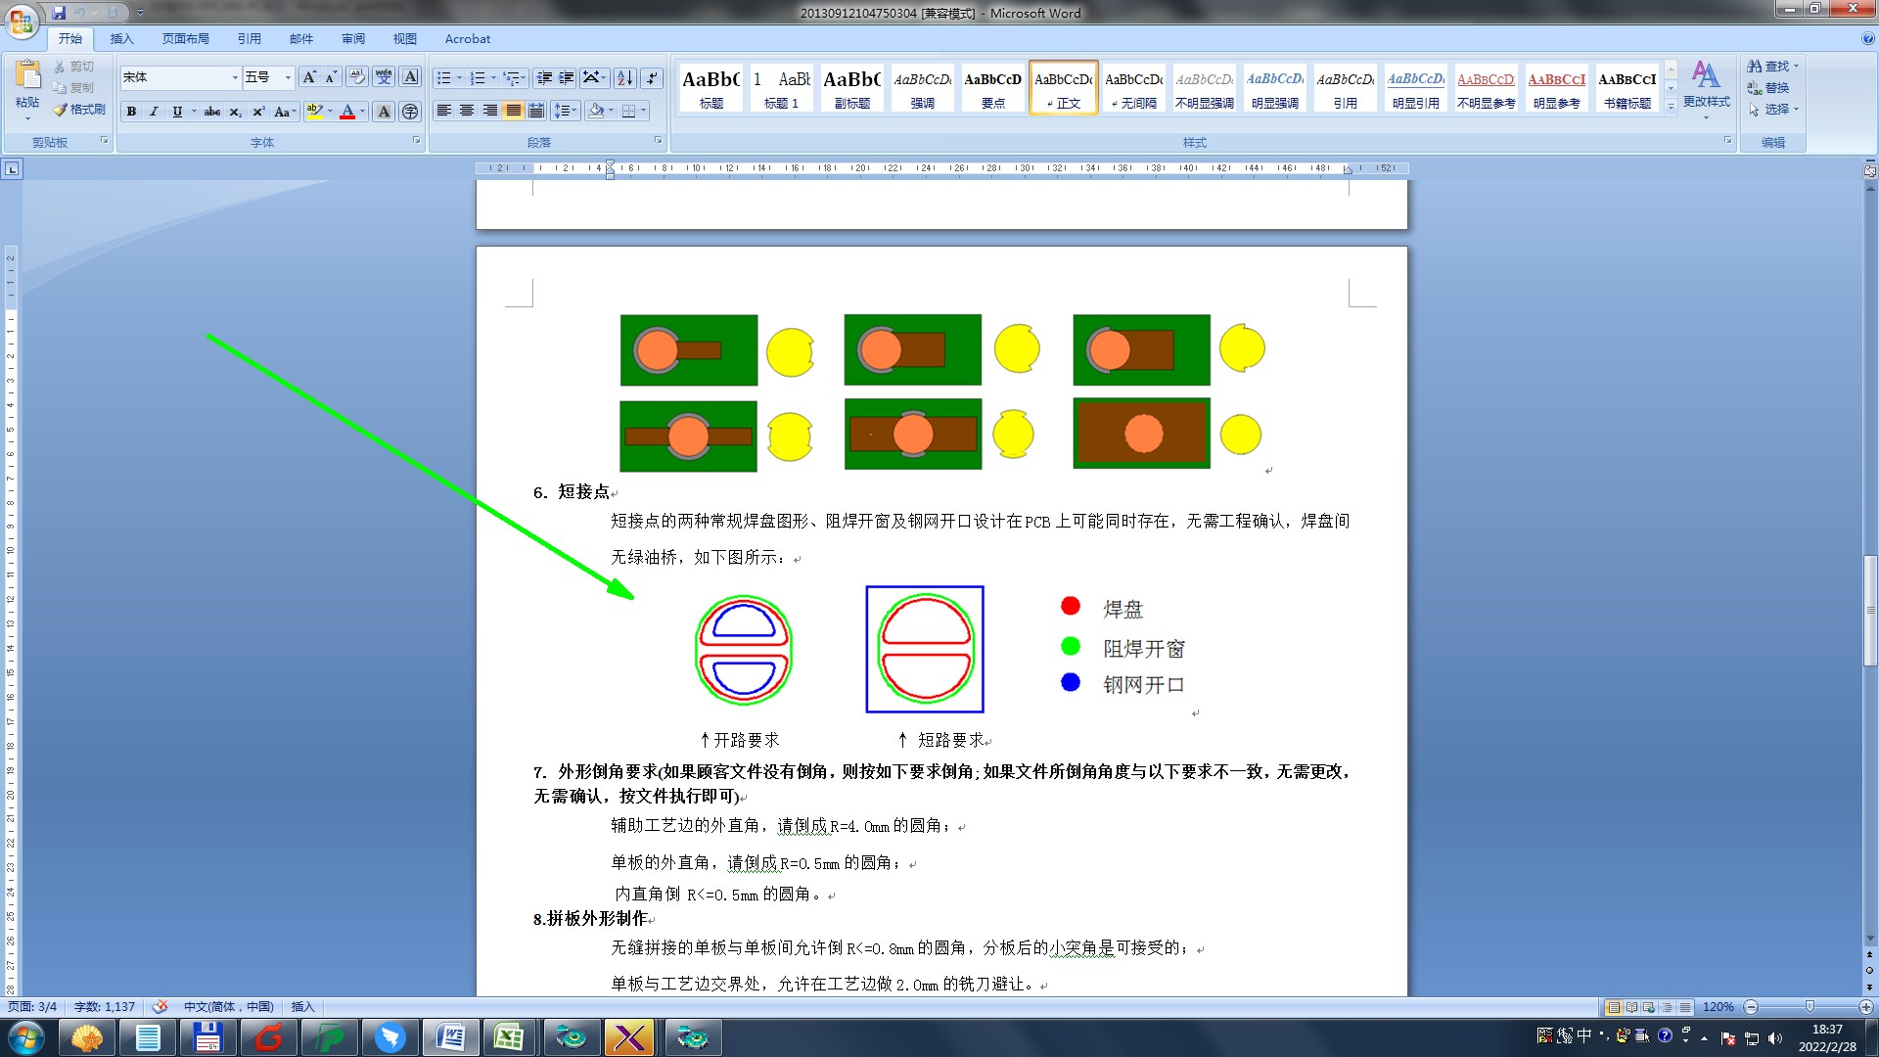
Task: Click the Sort A-Z paragraph icon
Action: 624,78
